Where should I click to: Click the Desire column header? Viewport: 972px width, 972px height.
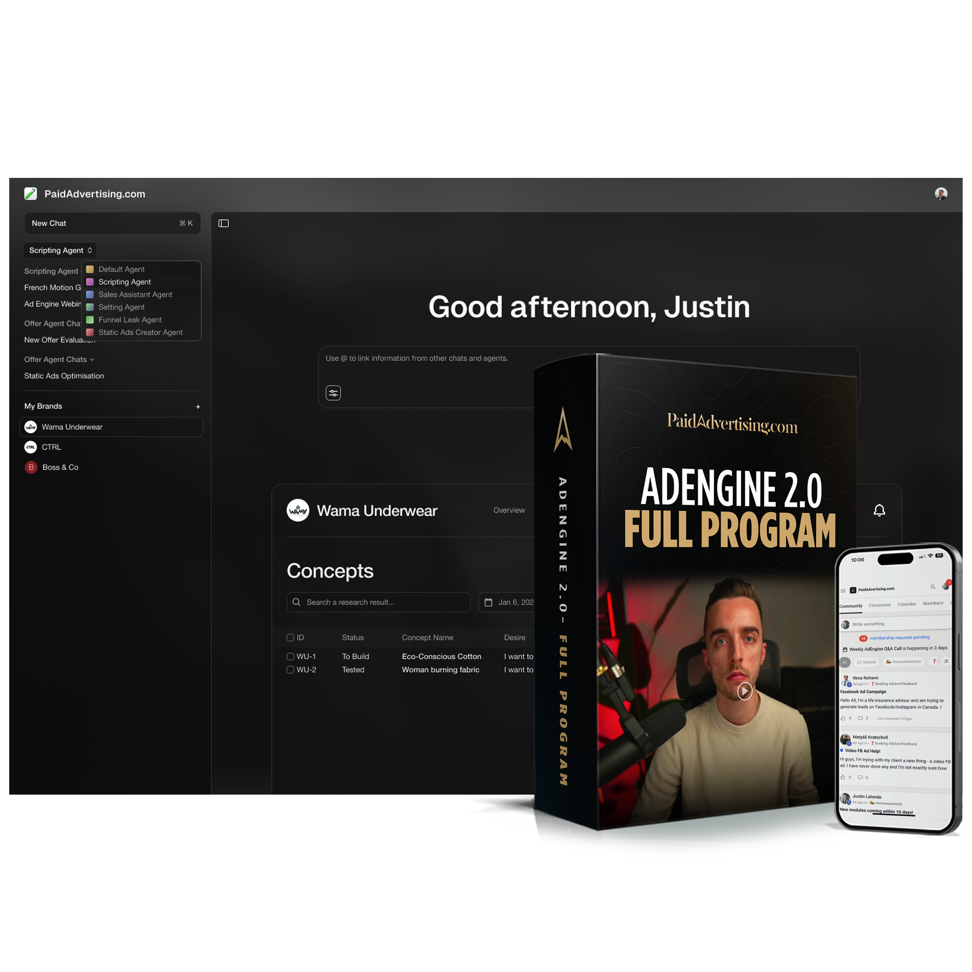pos(514,638)
